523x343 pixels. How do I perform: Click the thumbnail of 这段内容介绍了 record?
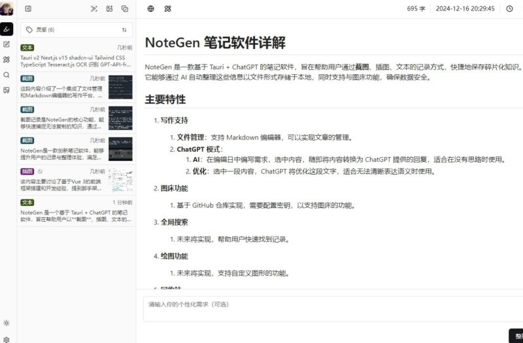(x=120, y=87)
